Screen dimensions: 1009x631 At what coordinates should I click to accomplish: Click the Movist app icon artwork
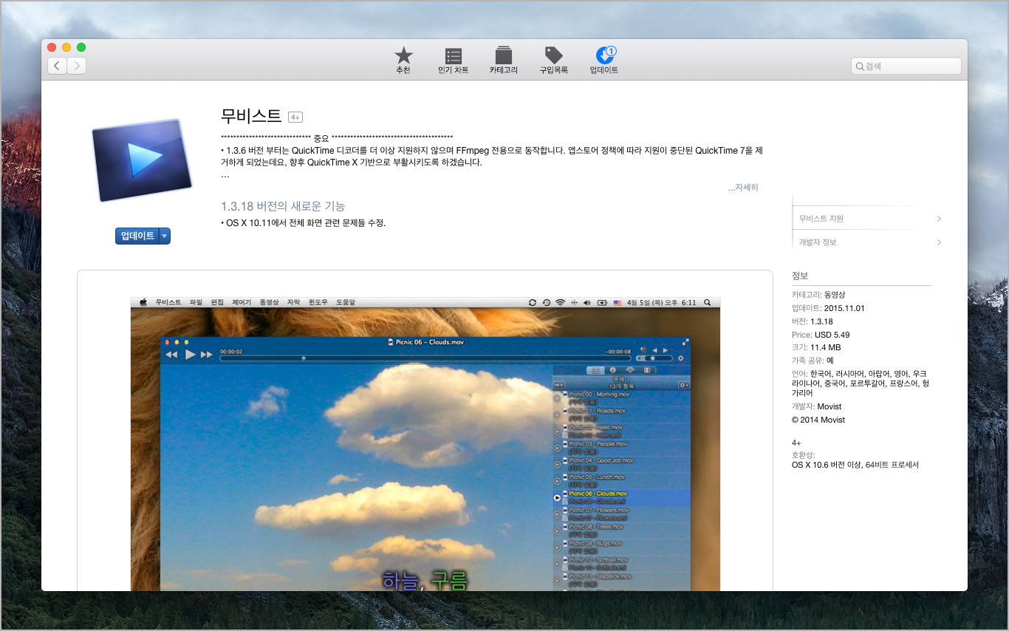[x=142, y=160]
